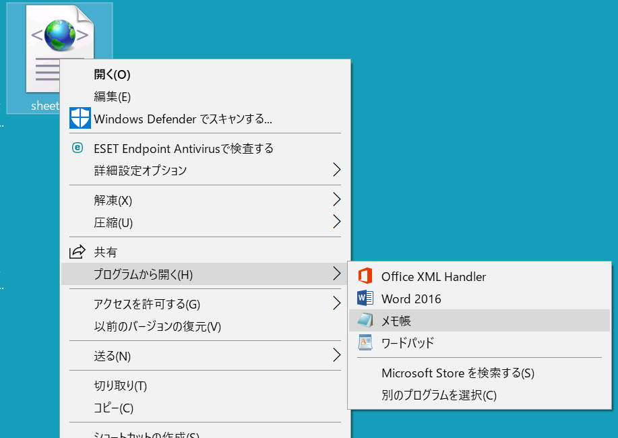Click the ESET Endpoint Antivirus icon
This screenshot has height=438, width=618.
78,148
